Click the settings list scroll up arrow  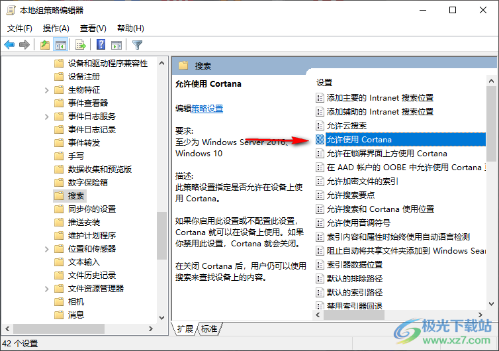click(491, 81)
